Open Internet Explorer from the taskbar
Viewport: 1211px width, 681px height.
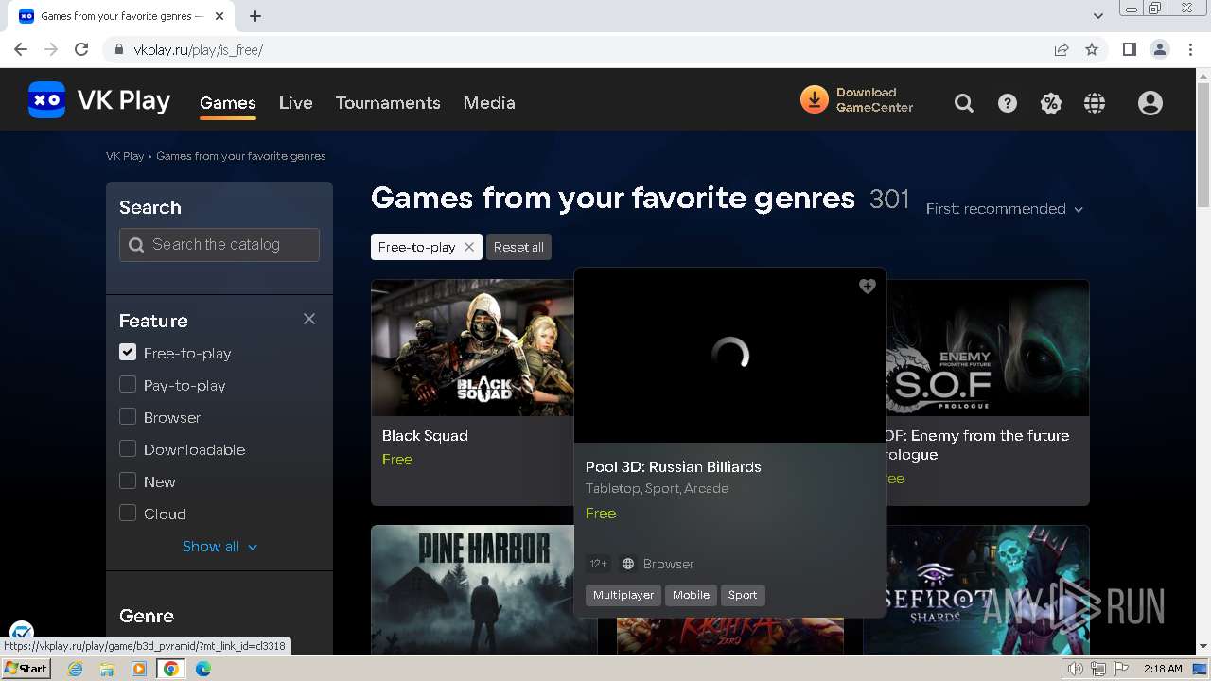click(75, 669)
